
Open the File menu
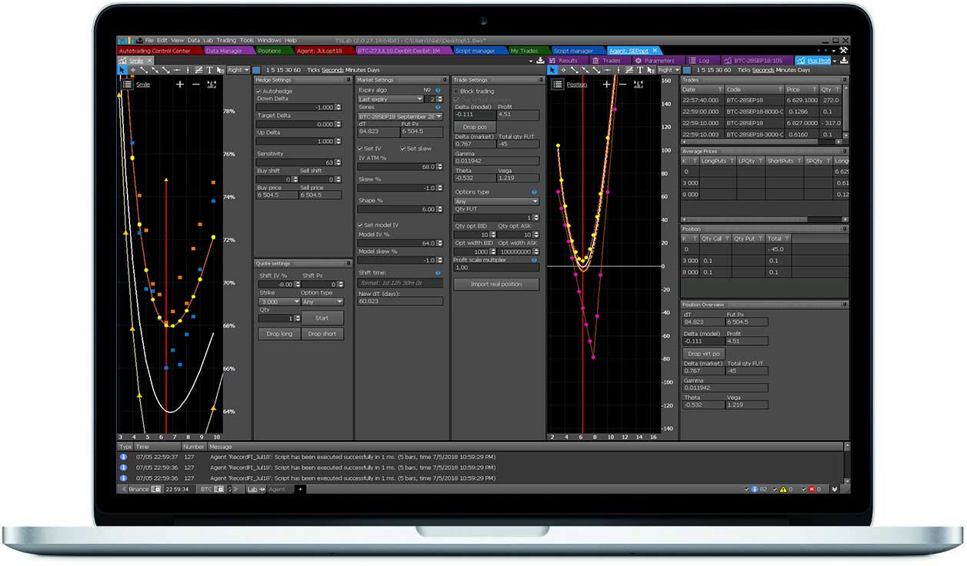pos(149,40)
